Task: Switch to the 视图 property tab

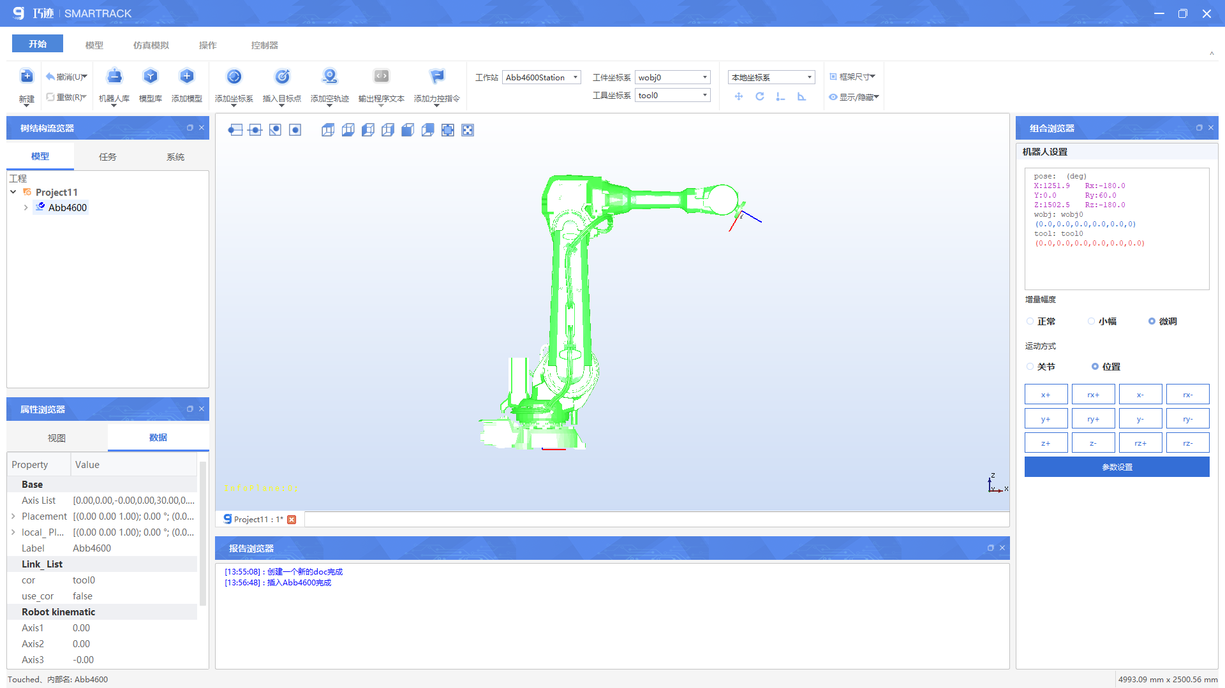Action: (x=57, y=438)
